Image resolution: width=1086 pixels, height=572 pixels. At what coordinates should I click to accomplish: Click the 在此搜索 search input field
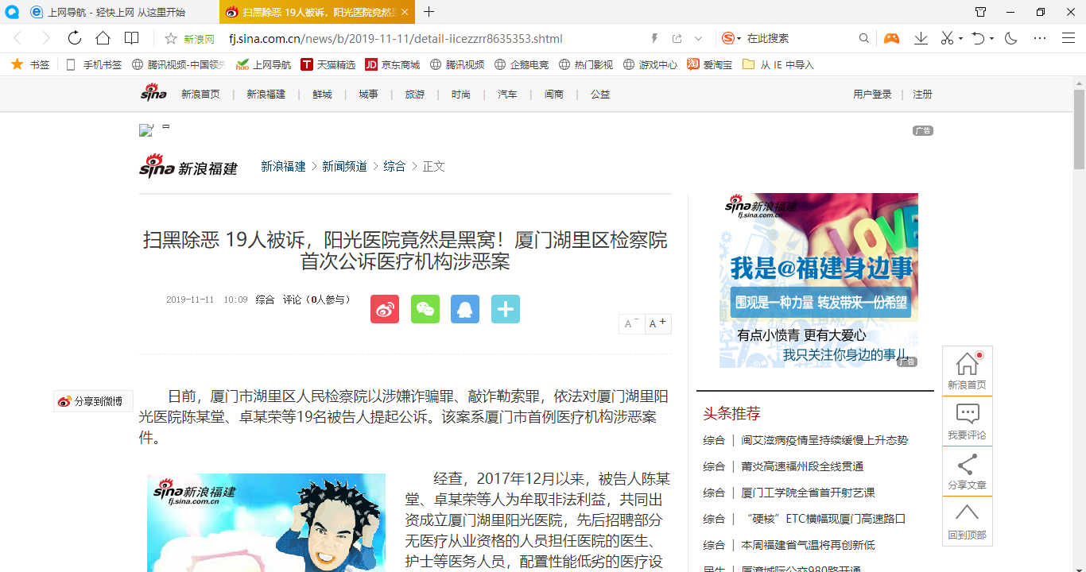799,38
